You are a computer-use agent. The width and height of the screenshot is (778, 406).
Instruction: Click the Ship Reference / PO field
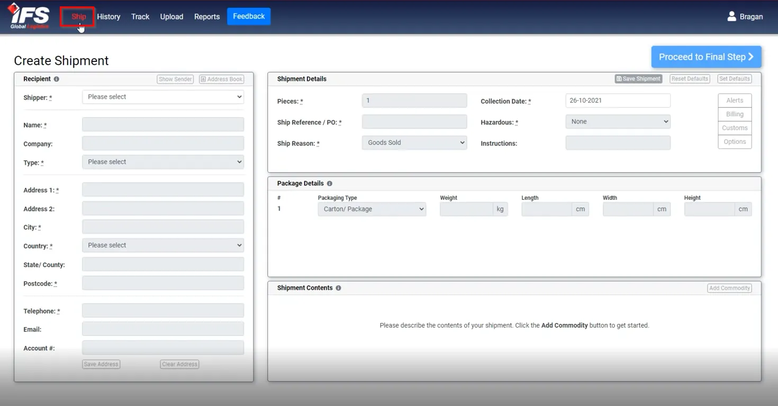pyautogui.click(x=414, y=122)
